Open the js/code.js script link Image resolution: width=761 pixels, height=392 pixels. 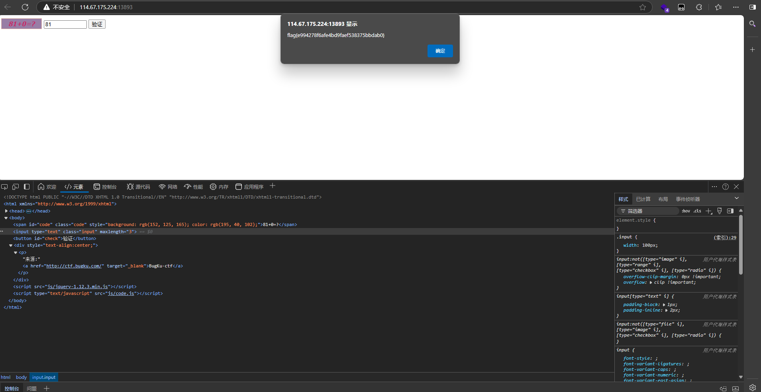point(121,293)
